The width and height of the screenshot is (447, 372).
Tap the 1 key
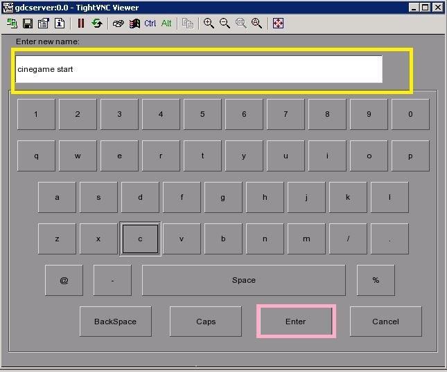click(x=36, y=114)
